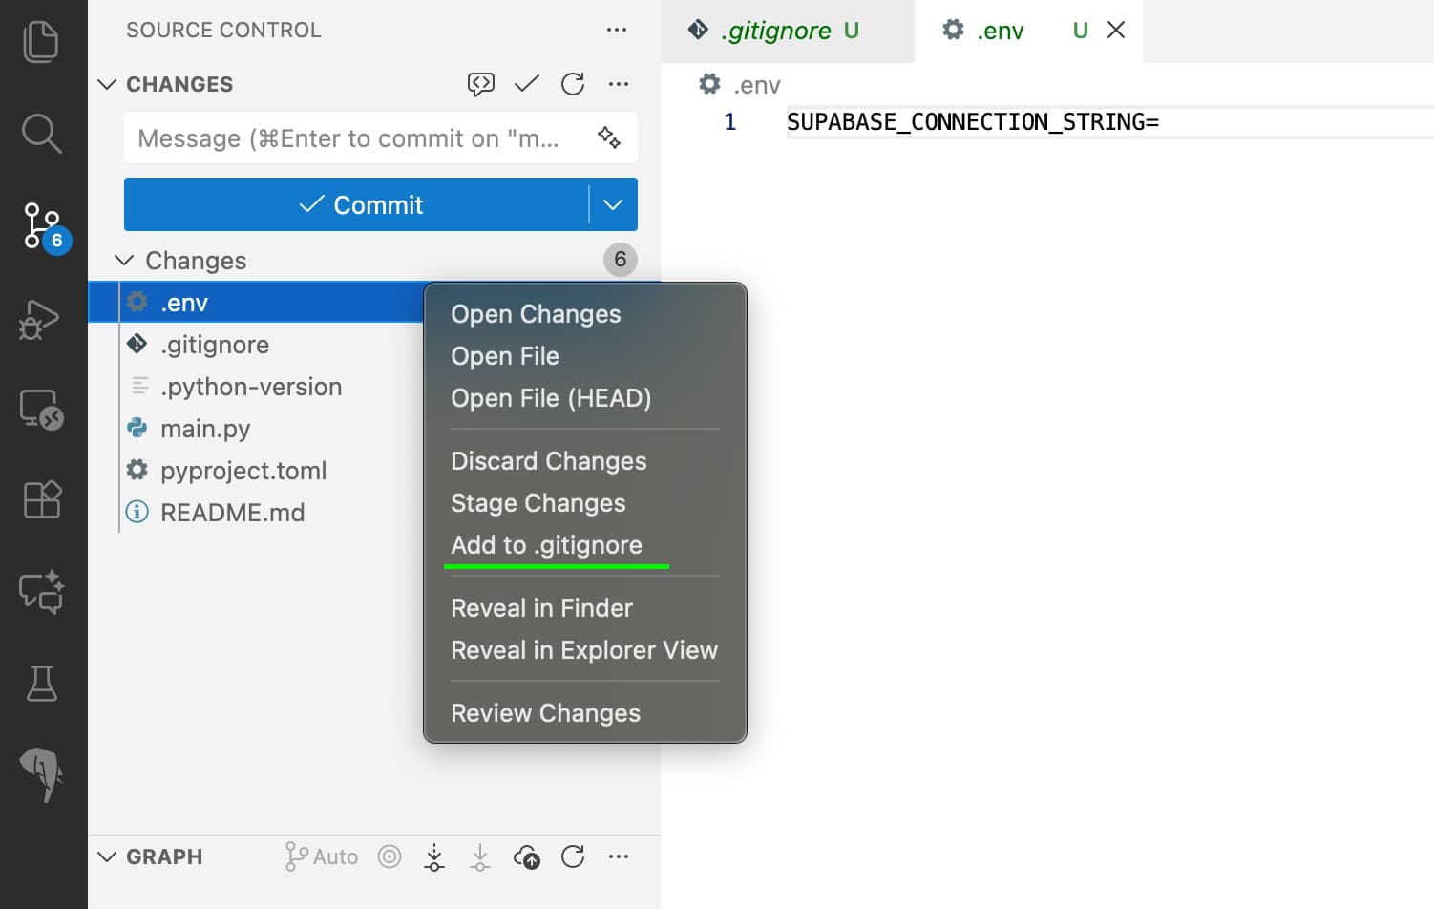1434x909 pixels.
Task: Collapse the Changes file group
Action: [x=124, y=261]
